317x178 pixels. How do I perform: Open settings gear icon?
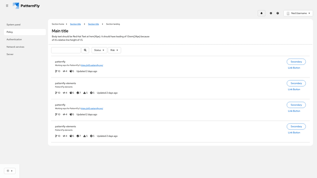(271, 13)
